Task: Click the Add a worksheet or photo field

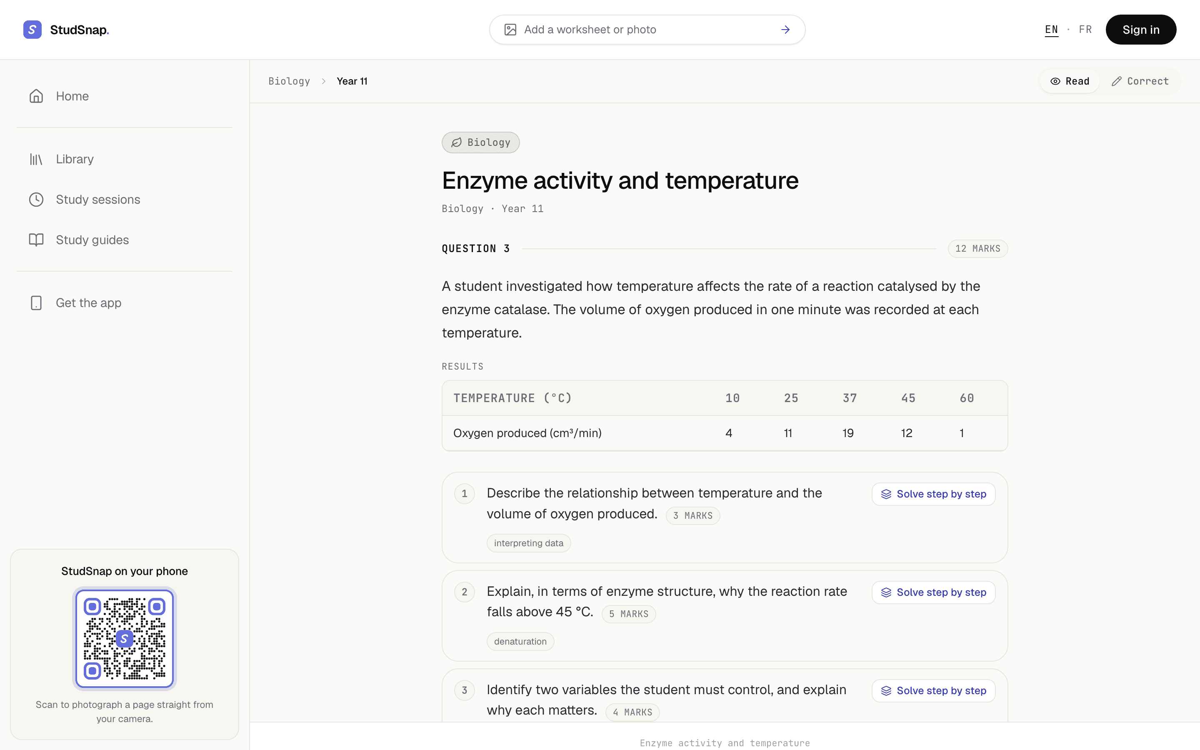Action: point(647,30)
